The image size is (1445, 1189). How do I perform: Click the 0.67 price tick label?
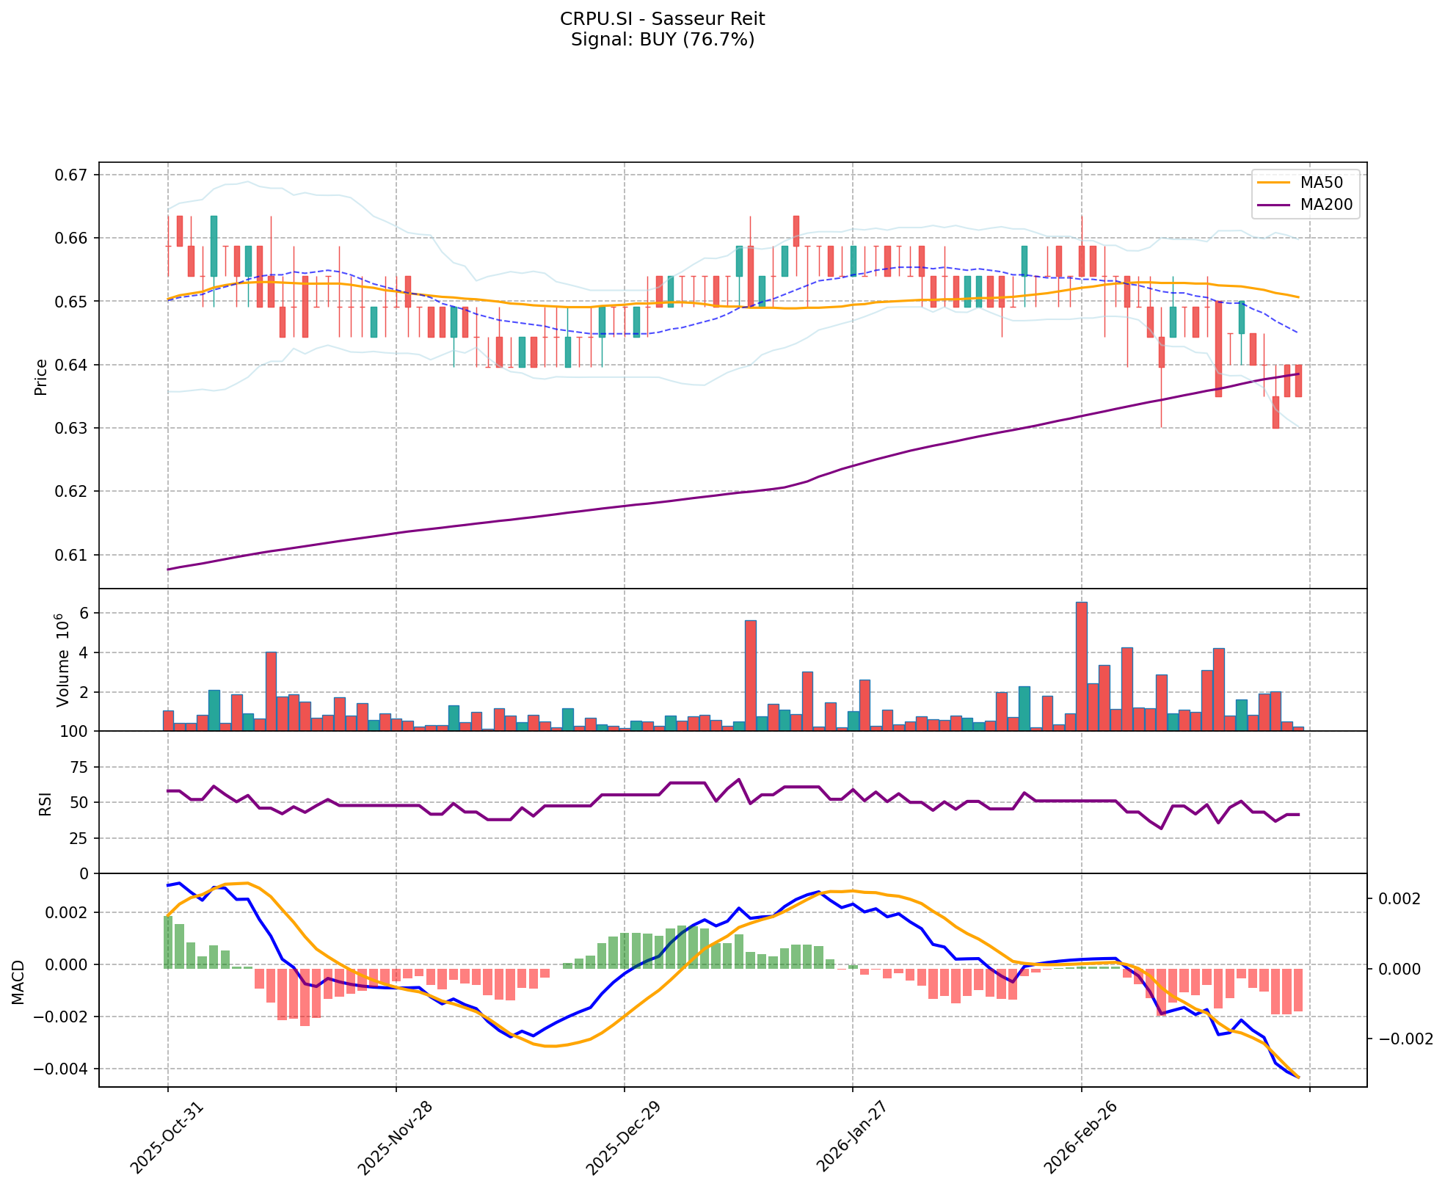click(x=71, y=175)
